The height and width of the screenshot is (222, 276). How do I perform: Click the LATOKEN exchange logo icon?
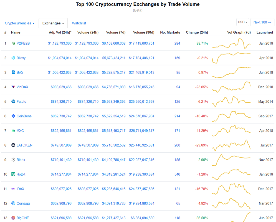pos(13,145)
